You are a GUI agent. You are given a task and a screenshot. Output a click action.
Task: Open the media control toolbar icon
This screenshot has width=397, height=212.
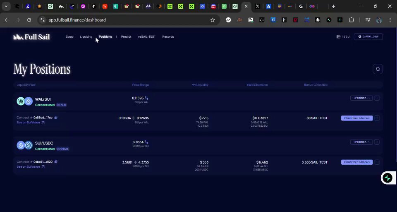pyautogui.click(x=368, y=20)
